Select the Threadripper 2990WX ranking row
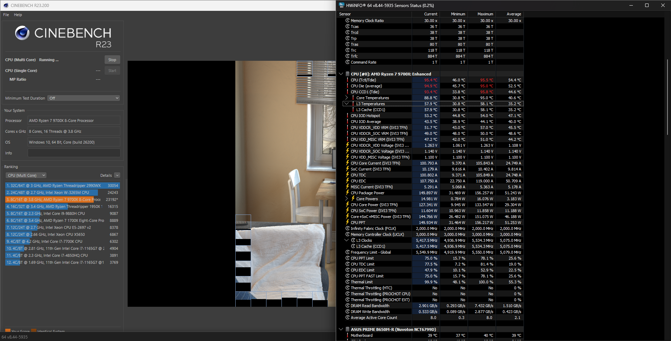The width and height of the screenshot is (671, 341). click(x=63, y=186)
